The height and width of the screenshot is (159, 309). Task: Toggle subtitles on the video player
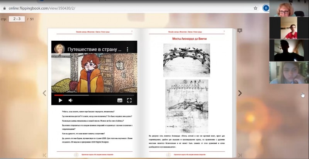[x=120, y=100]
